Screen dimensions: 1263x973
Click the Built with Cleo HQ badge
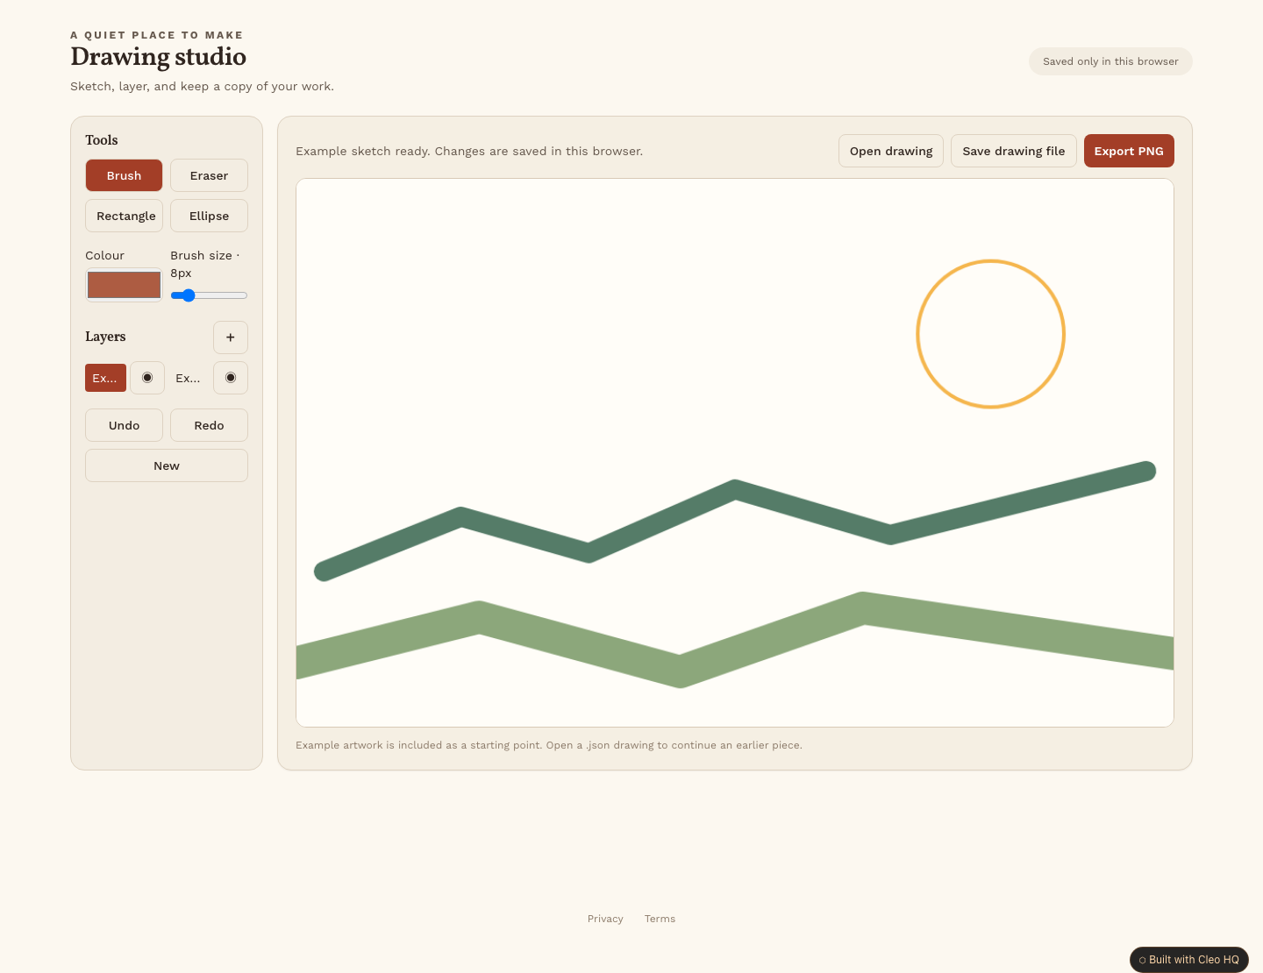(x=1189, y=960)
